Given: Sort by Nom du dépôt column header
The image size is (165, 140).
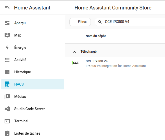Looking at the screenshot, I should tap(96, 36).
